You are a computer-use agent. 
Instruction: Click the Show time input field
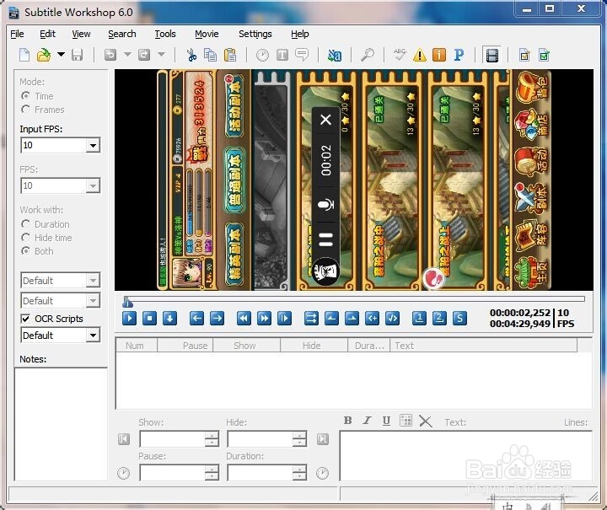pyautogui.click(x=172, y=439)
